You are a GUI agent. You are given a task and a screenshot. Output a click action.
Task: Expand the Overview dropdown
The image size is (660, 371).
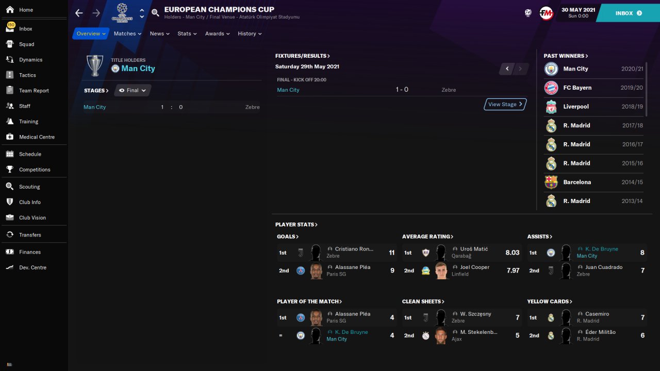click(91, 33)
